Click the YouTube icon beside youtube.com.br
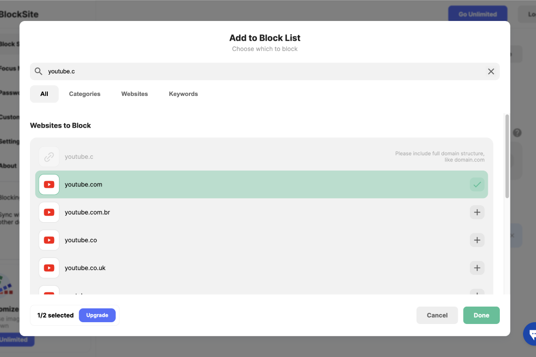This screenshot has width=536, height=357. click(49, 212)
